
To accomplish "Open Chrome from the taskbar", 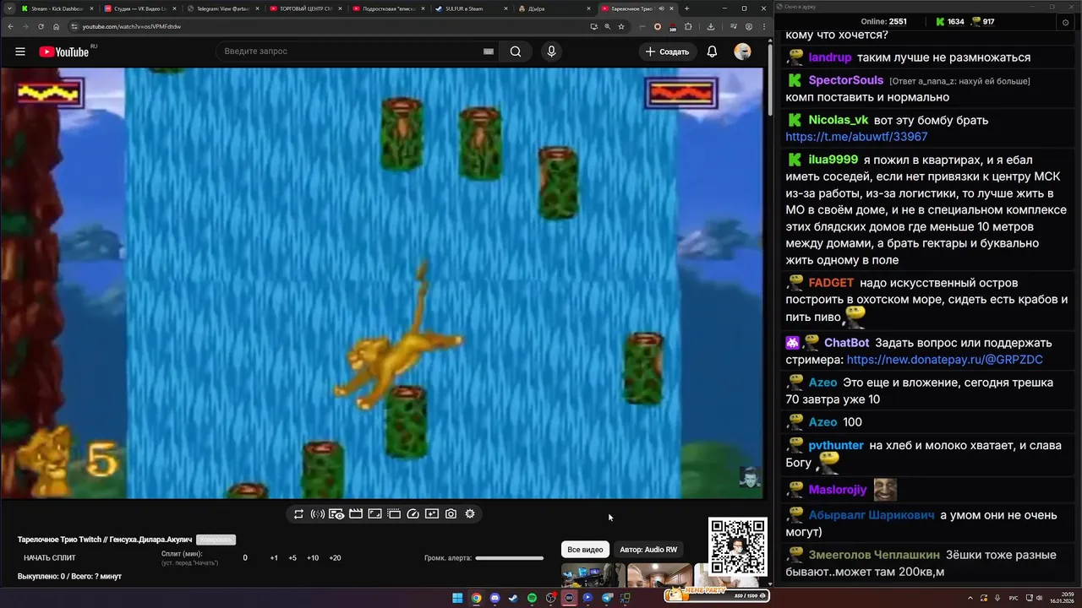I will tap(476, 598).
